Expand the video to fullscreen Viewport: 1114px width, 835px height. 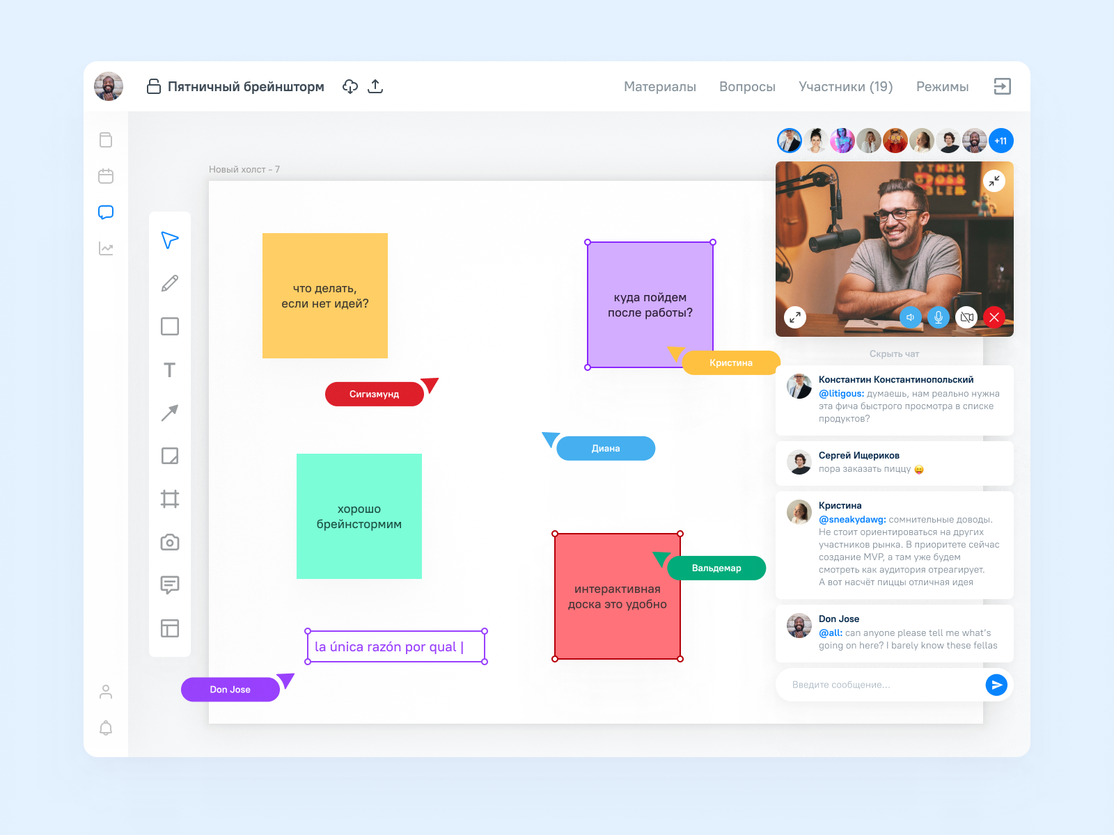pos(795,317)
